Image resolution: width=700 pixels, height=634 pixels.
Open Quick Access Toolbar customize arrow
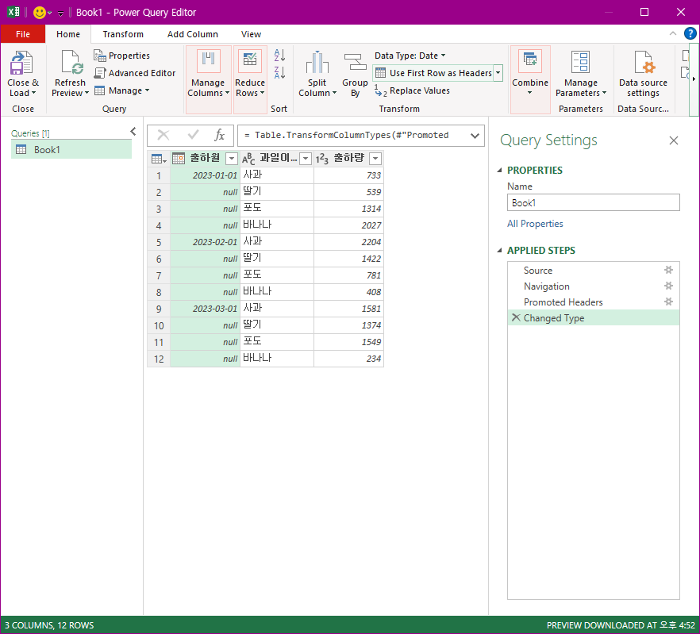[60, 13]
